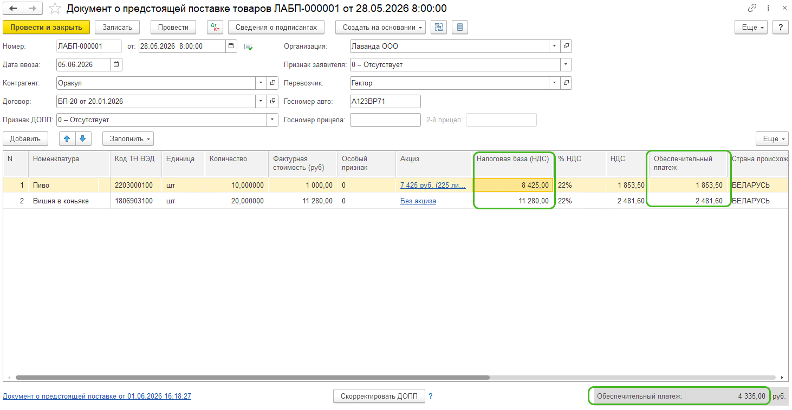Open the calendar for the document date field
This screenshot has height=410, width=792.
231,47
